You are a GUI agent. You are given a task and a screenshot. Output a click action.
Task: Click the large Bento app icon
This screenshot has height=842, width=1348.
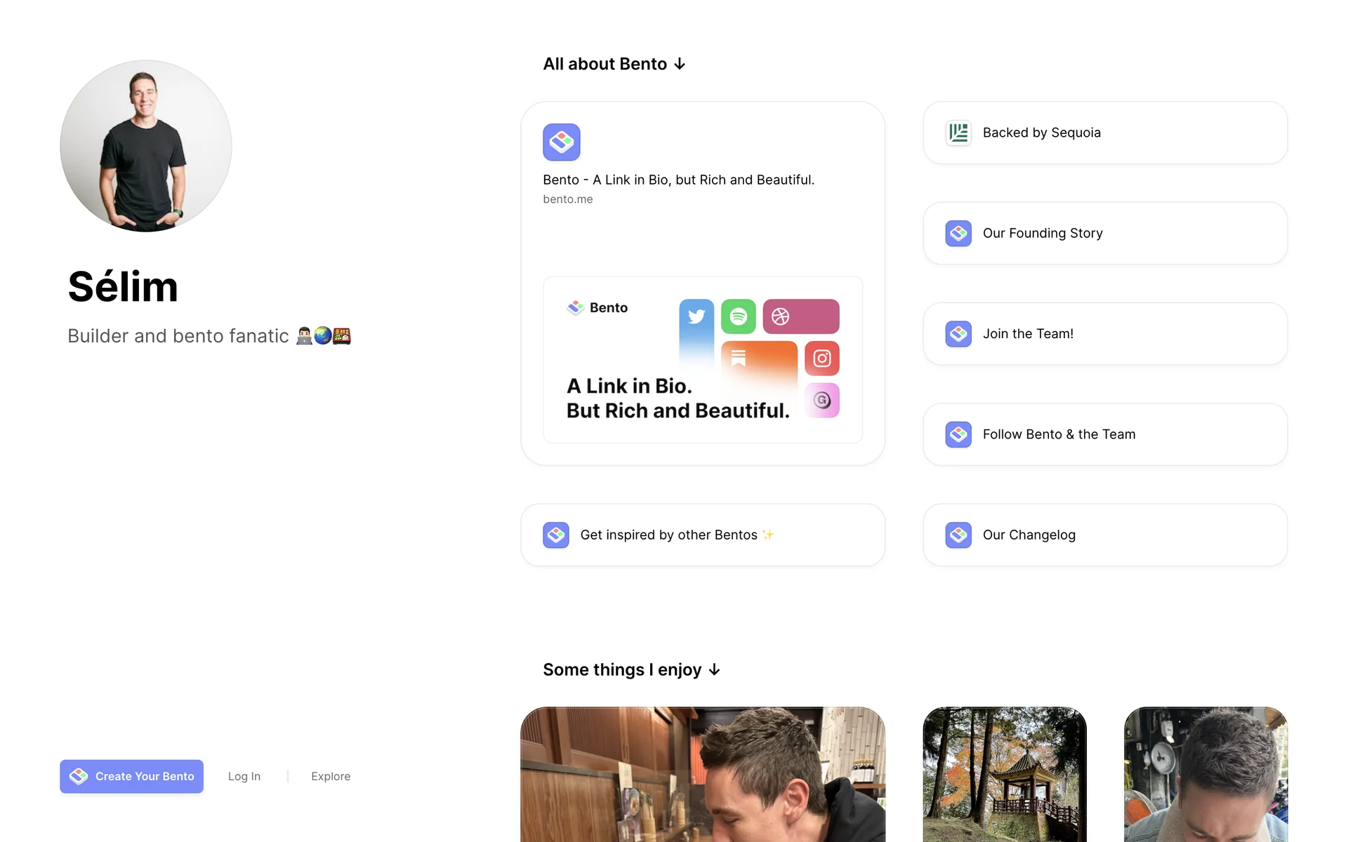point(561,142)
